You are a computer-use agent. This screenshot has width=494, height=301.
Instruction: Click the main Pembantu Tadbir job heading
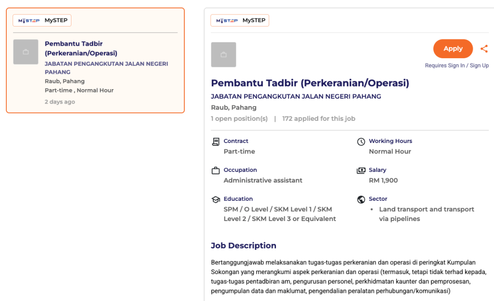[310, 83]
